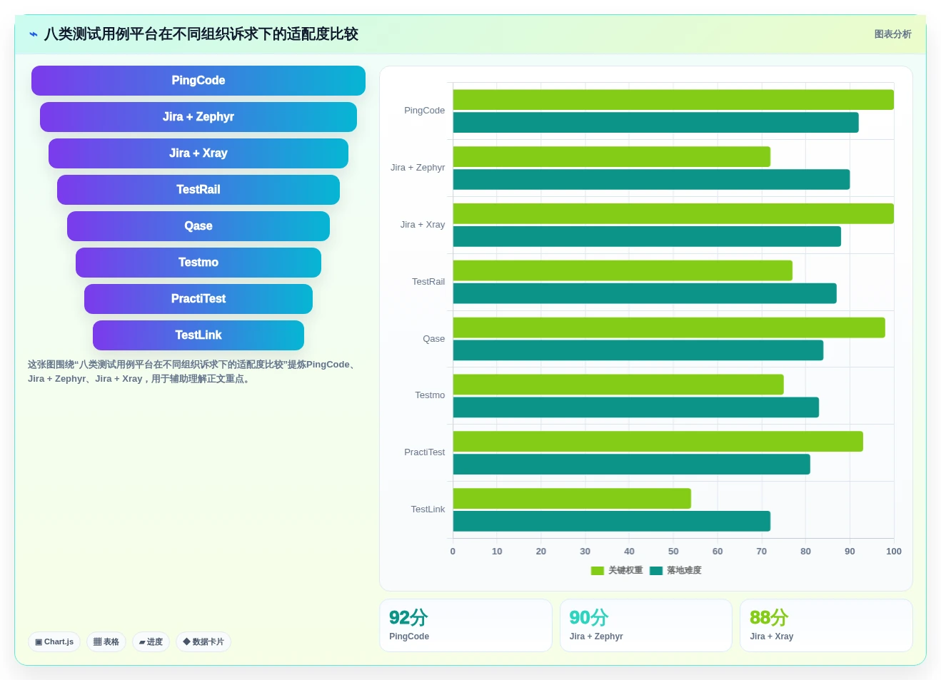
Task: Open the 90分 Jira + Zephyr score card
Action: [x=646, y=626]
